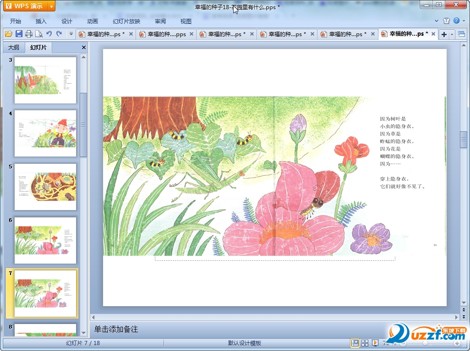Click the print icon
Image resolution: width=470 pixels, height=351 pixels.
(x=29, y=34)
